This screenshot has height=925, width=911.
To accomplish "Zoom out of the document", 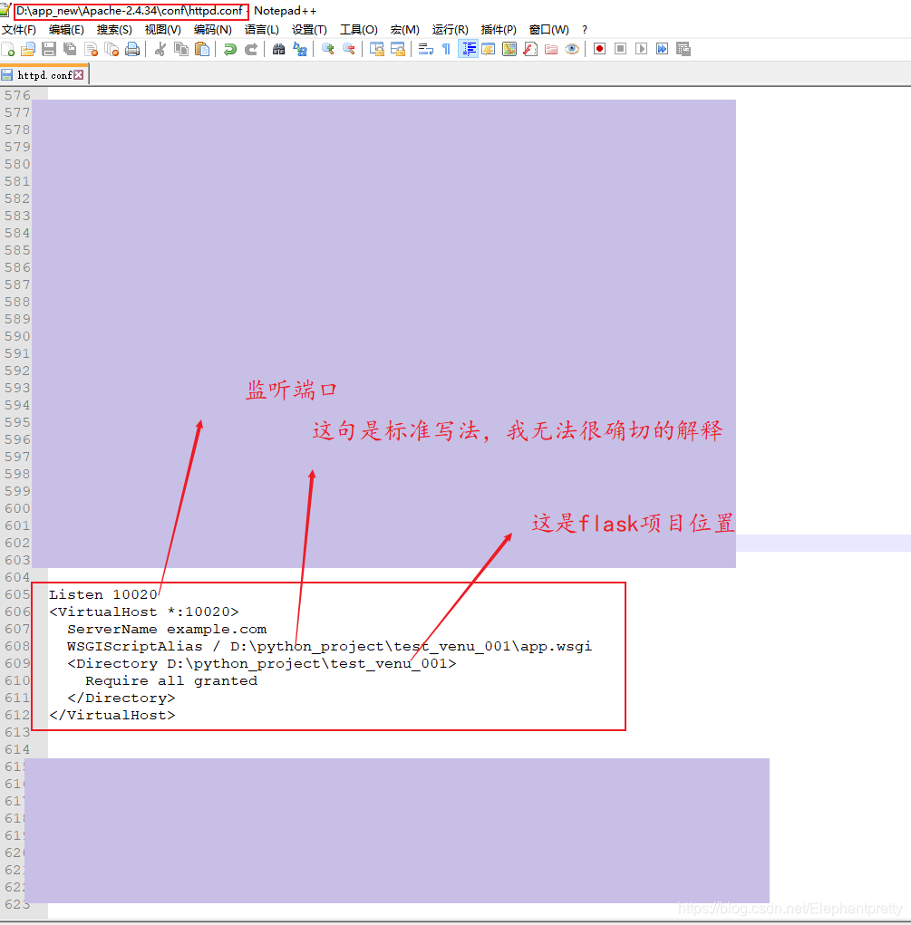I will click(348, 49).
